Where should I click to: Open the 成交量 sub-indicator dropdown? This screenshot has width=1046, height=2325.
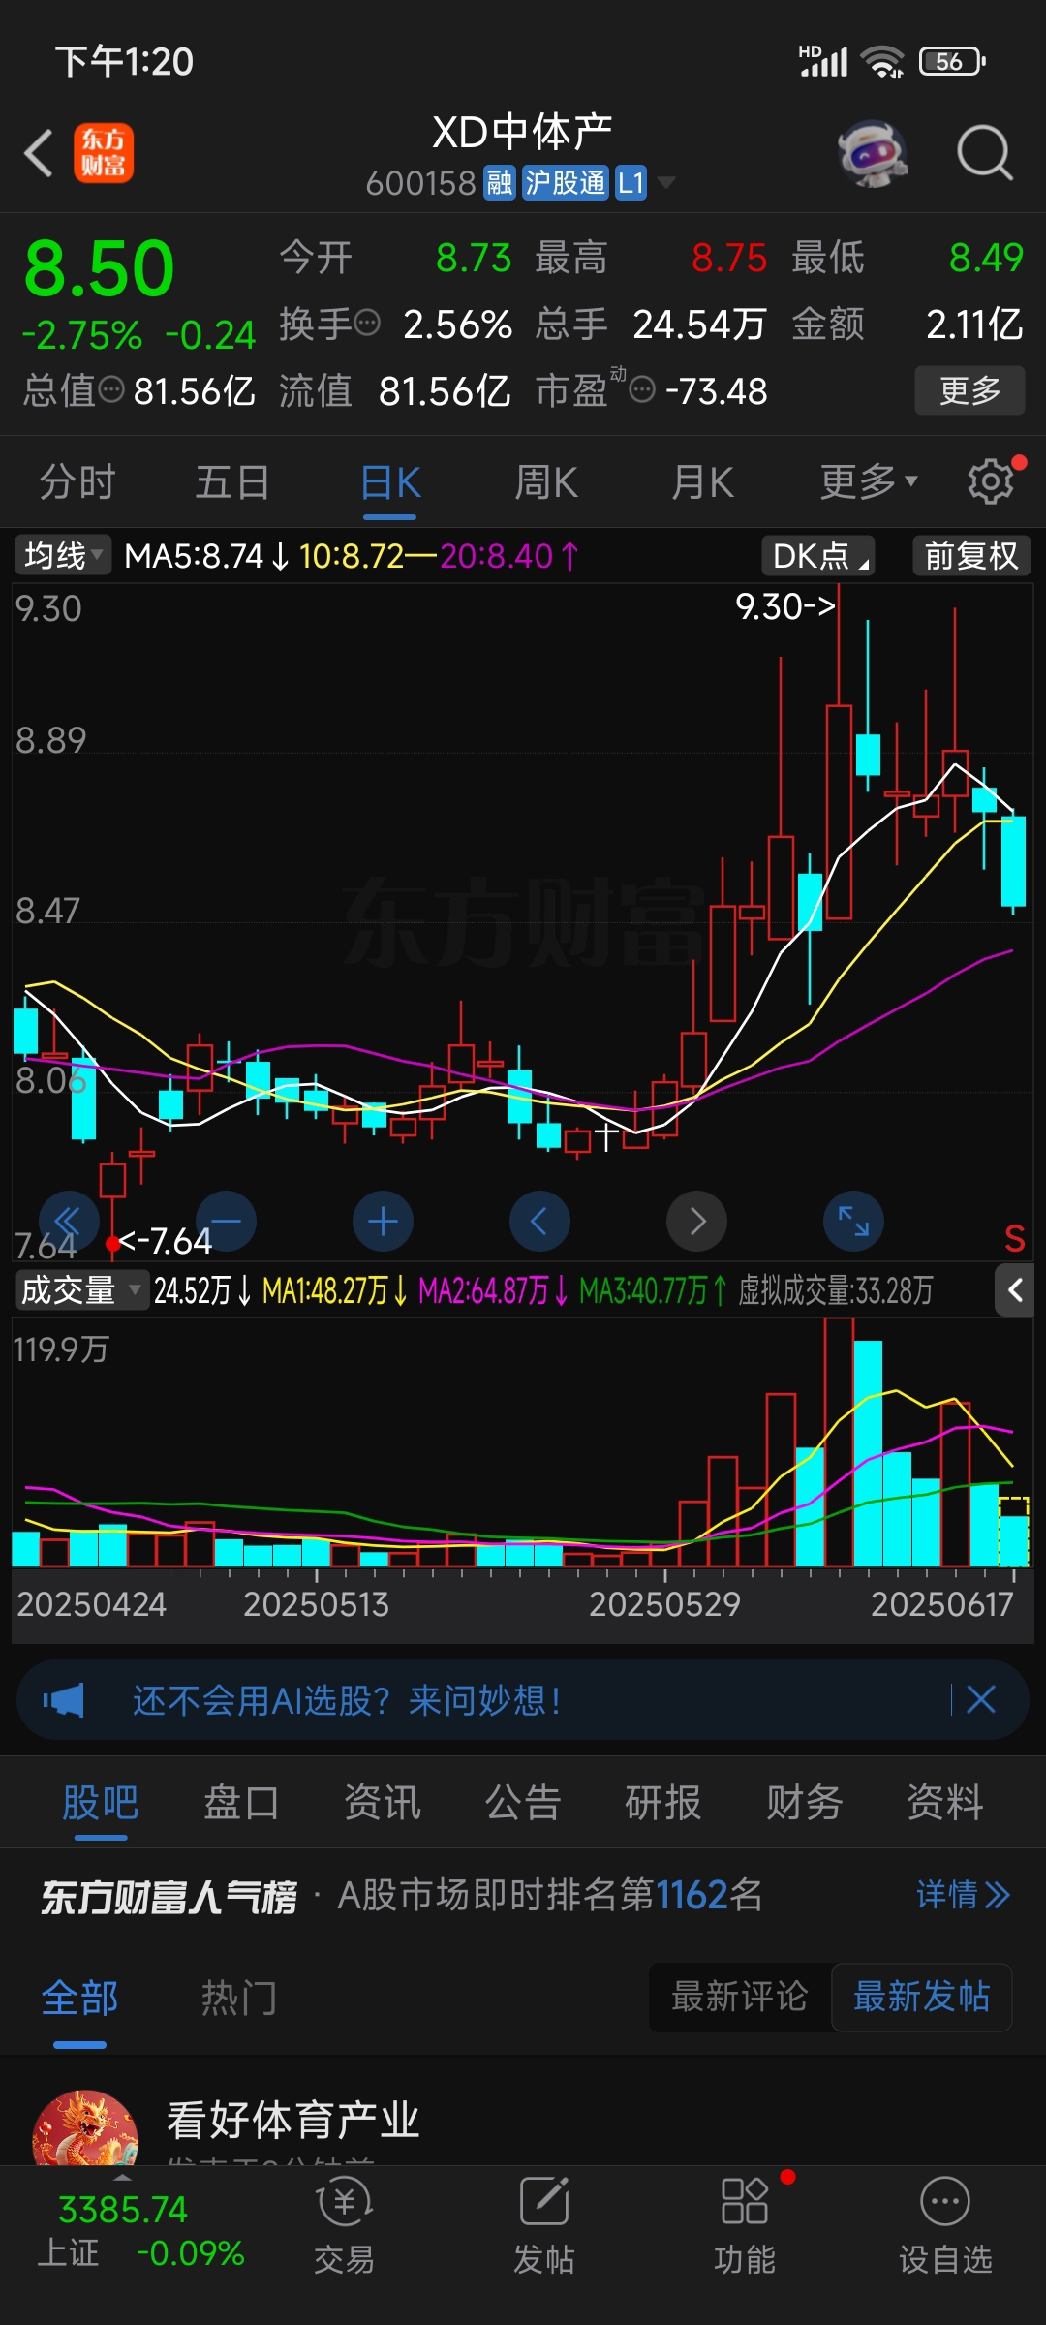tap(82, 1290)
